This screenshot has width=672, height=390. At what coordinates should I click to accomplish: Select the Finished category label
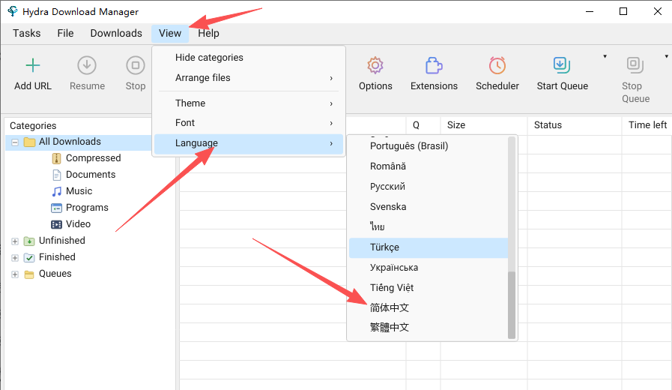tap(57, 257)
